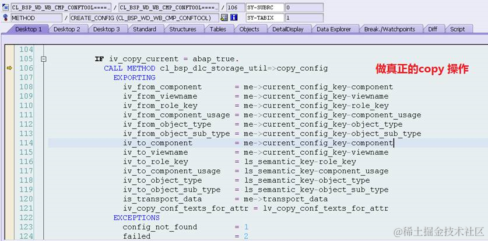
Task: Click the program icon beside the first CL_BSP_WD_WB_CMP_CONFTOOL field
Action: tap(5, 8)
